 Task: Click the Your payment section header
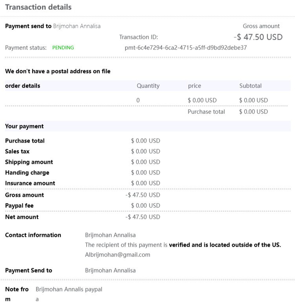click(24, 126)
